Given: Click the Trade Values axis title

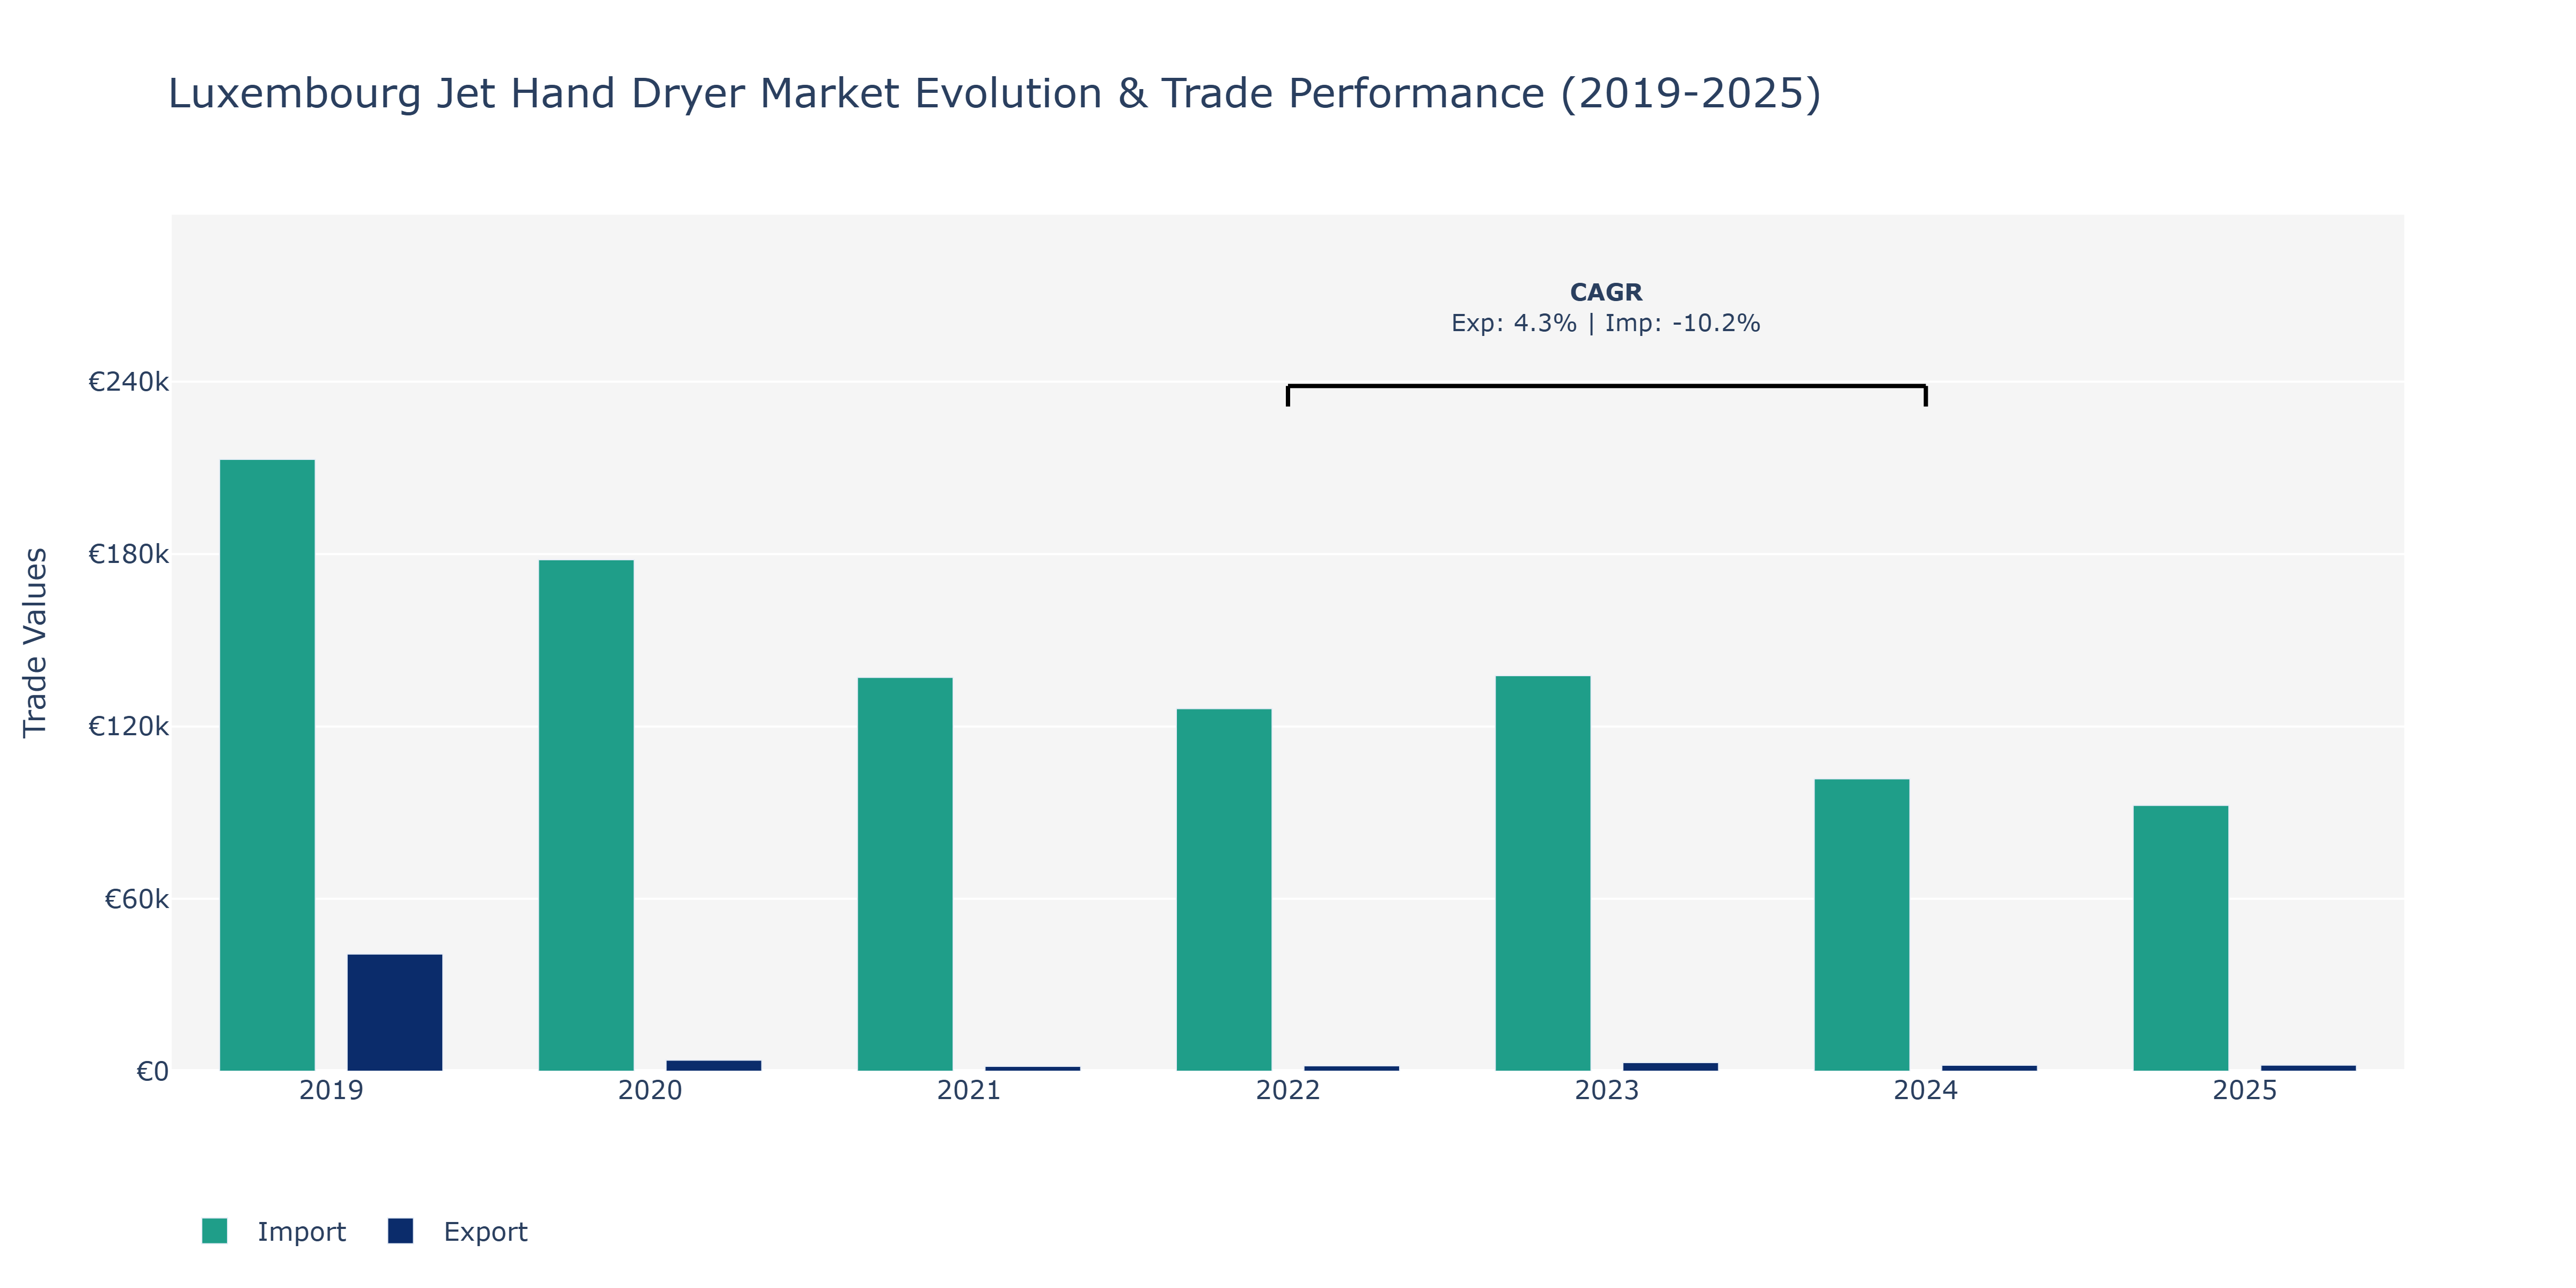Looking at the screenshot, I should (x=35, y=643).
